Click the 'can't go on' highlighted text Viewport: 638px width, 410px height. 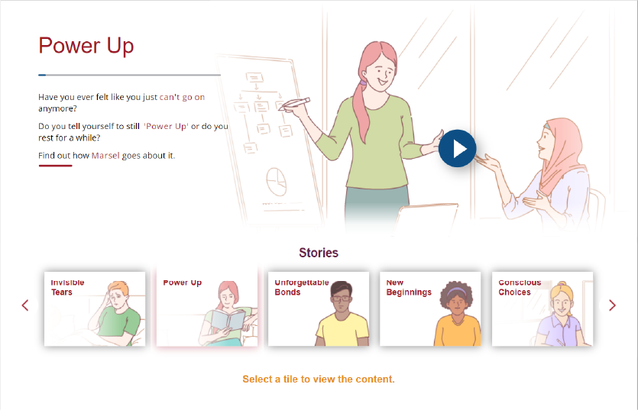point(182,97)
